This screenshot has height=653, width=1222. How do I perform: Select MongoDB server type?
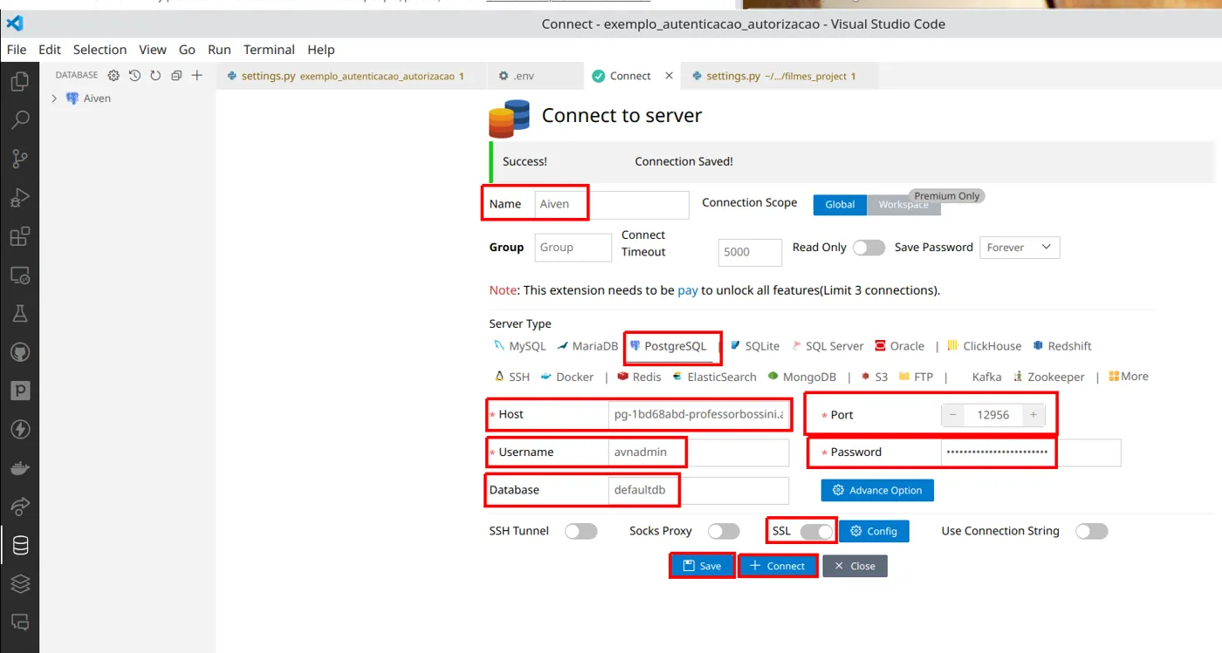(802, 377)
